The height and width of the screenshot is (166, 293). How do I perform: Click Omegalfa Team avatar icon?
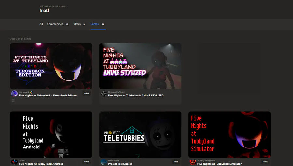[x=104, y=94]
